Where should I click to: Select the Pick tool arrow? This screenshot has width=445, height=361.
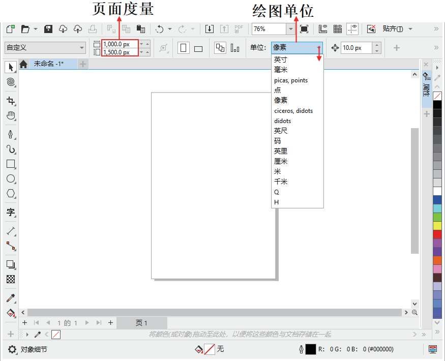(x=11, y=67)
